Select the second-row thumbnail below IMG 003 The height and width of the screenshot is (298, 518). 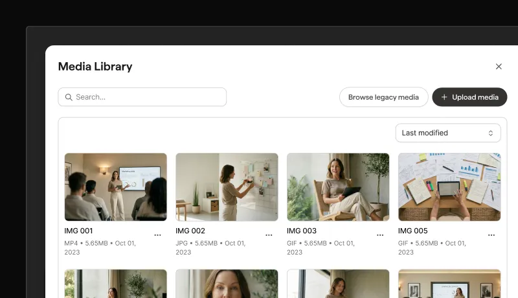click(x=338, y=284)
